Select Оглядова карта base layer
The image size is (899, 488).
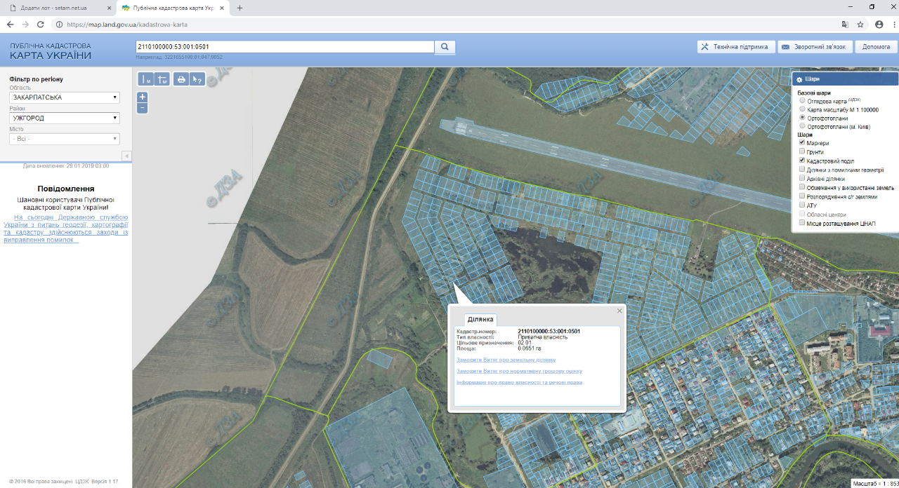803,101
